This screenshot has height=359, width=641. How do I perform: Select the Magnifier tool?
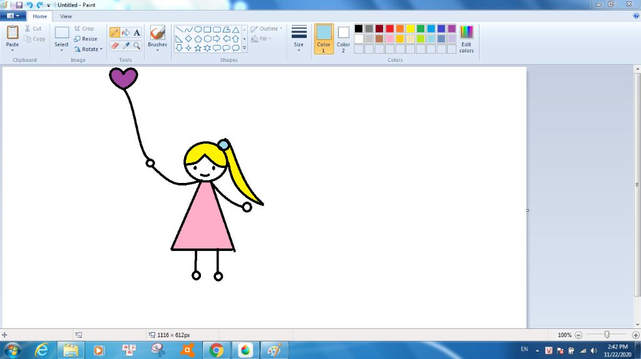(x=136, y=46)
